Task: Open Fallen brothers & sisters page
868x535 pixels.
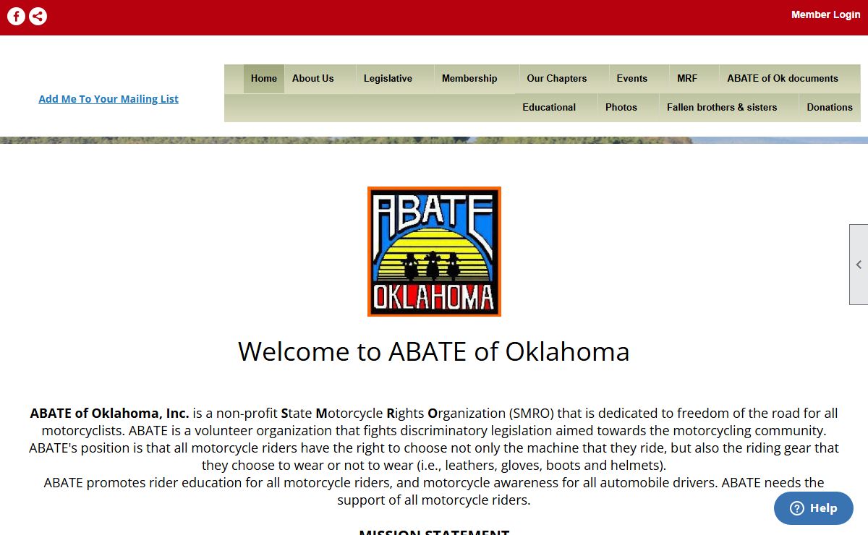Action: click(722, 108)
